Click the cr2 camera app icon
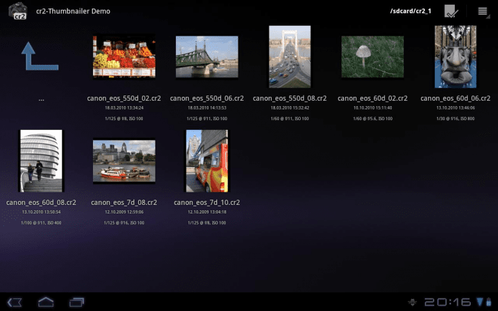 point(18,11)
